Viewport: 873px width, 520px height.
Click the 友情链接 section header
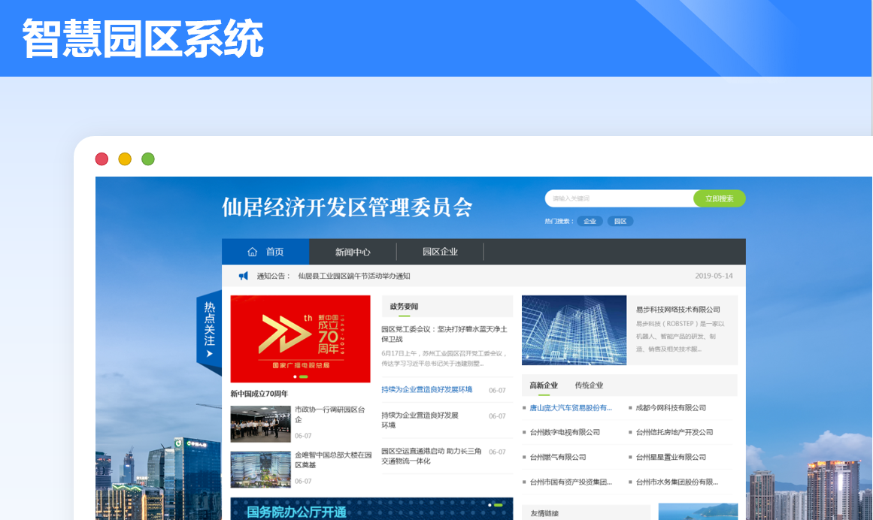(544, 513)
